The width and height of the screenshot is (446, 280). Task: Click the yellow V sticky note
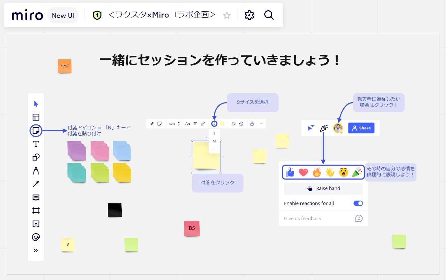pyautogui.click(x=68, y=245)
